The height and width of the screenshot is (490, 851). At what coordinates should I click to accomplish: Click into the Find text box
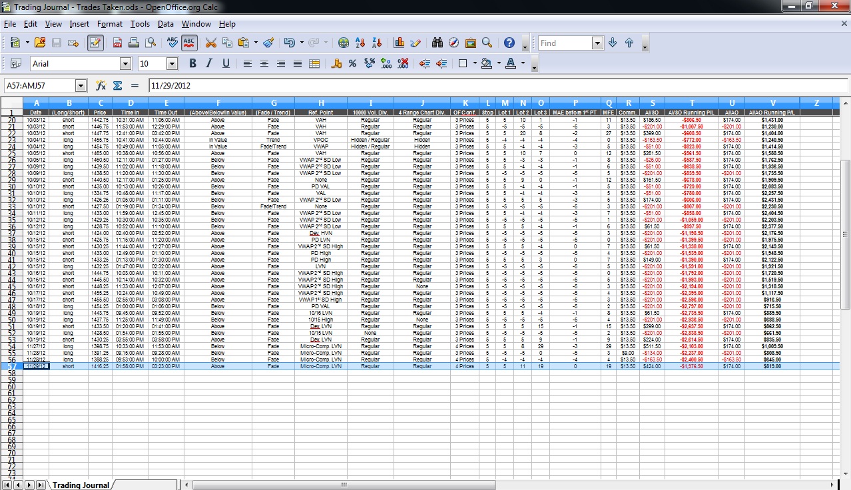click(565, 43)
